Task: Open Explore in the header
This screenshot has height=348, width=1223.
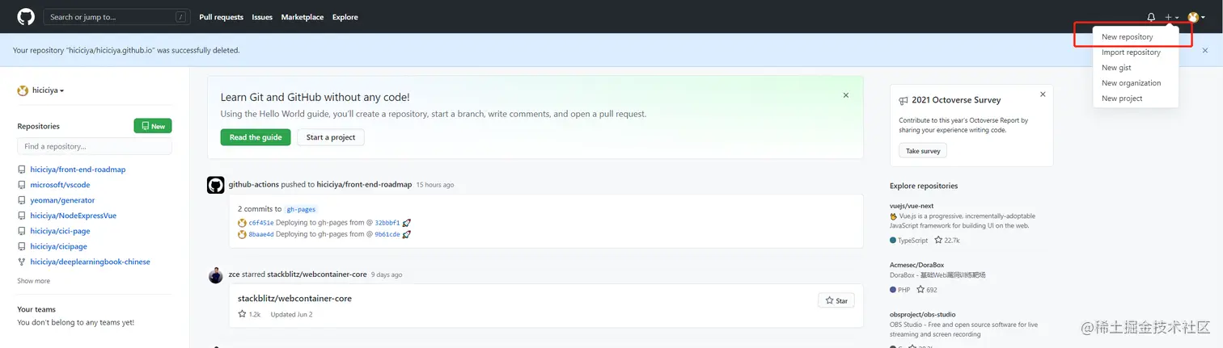Action: [345, 17]
